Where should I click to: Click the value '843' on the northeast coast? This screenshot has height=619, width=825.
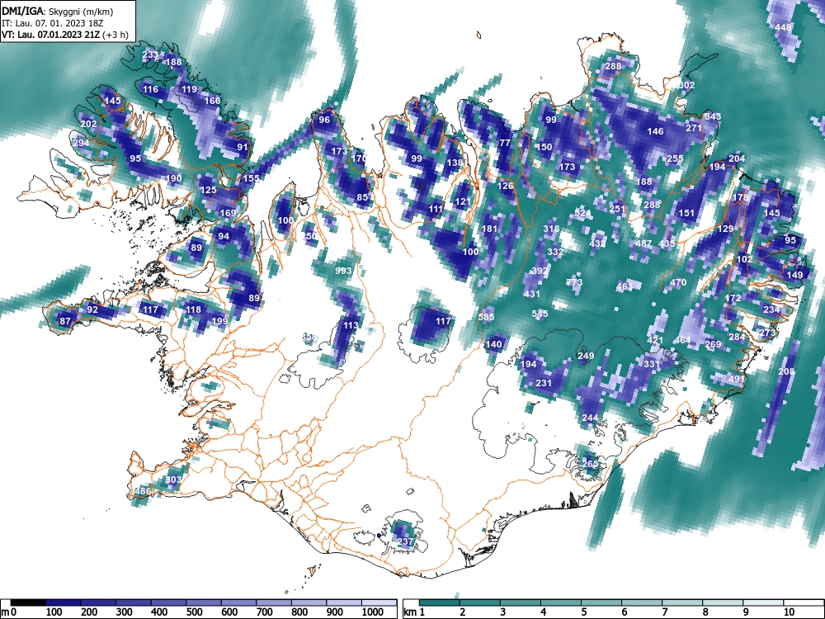[713, 116]
